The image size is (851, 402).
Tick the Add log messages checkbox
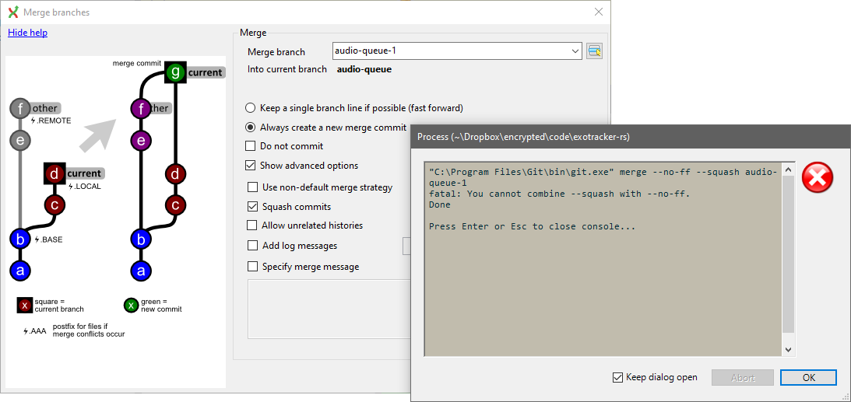[252, 246]
